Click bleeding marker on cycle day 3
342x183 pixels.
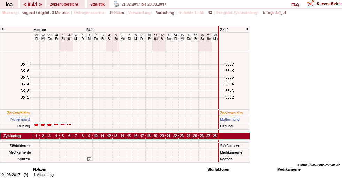click(x=49, y=125)
